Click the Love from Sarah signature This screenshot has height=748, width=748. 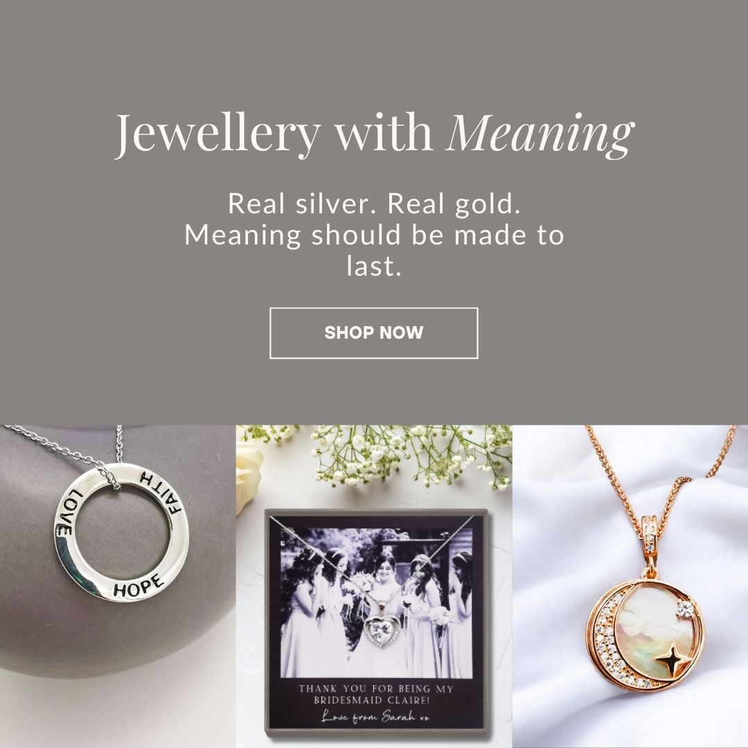(375, 717)
